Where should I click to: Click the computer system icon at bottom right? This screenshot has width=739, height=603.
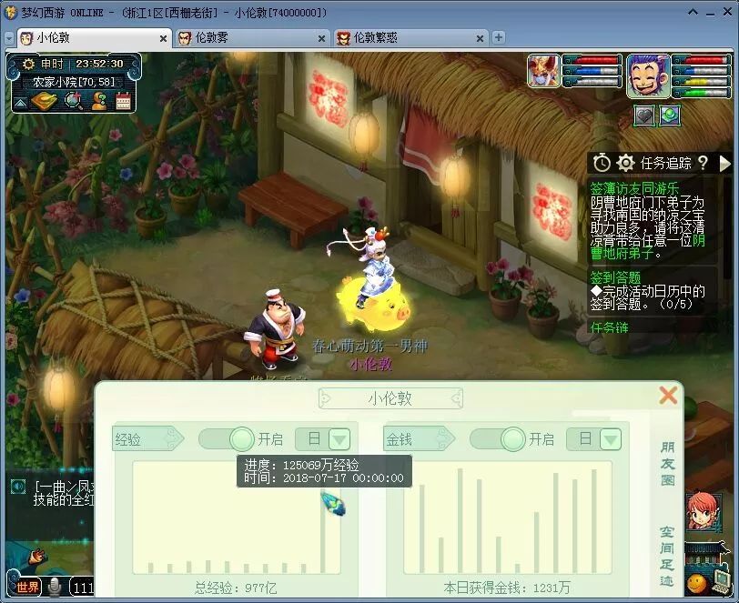(x=721, y=581)
